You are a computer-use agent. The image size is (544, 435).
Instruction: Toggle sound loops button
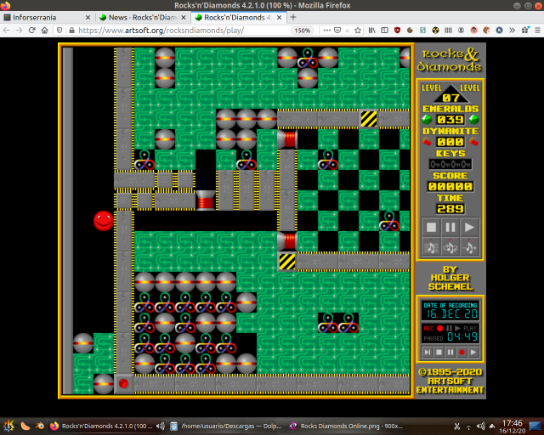coord(450,246)
